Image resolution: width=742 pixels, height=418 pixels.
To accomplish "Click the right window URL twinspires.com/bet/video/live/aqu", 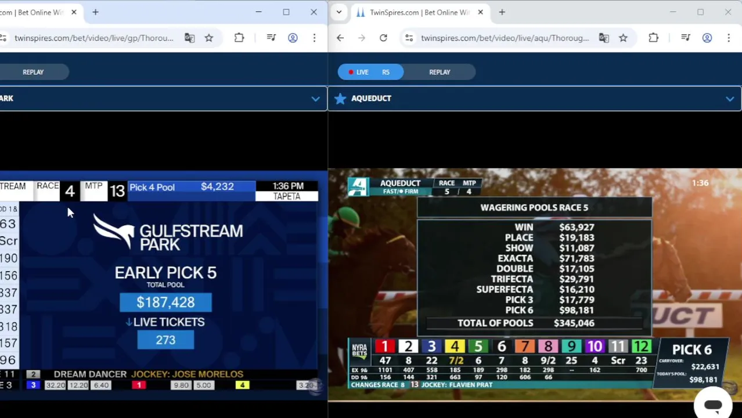I will click(505, 38).
